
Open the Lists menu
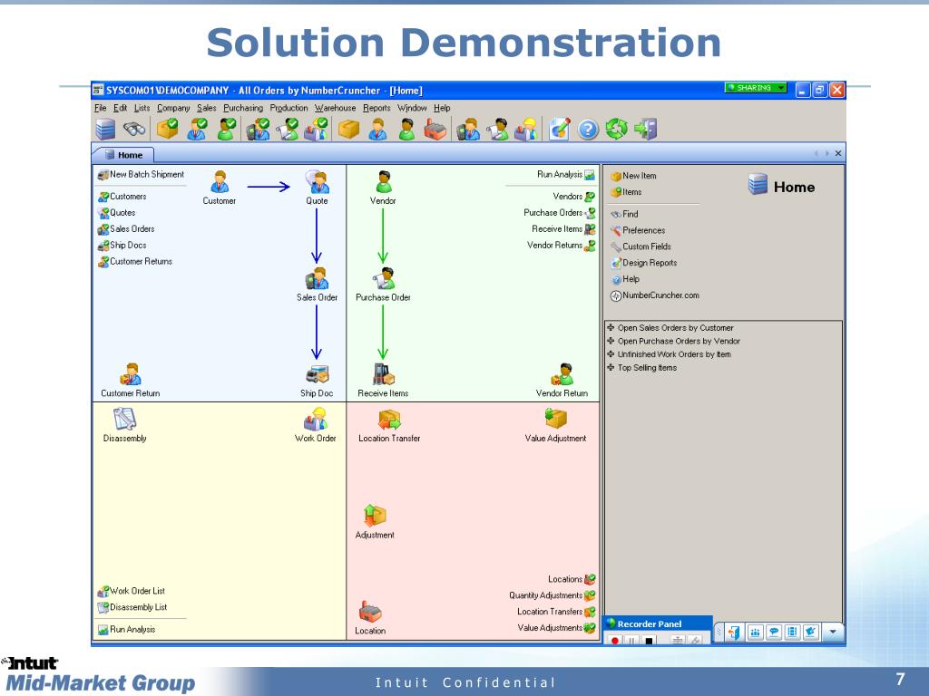[142, 108]
